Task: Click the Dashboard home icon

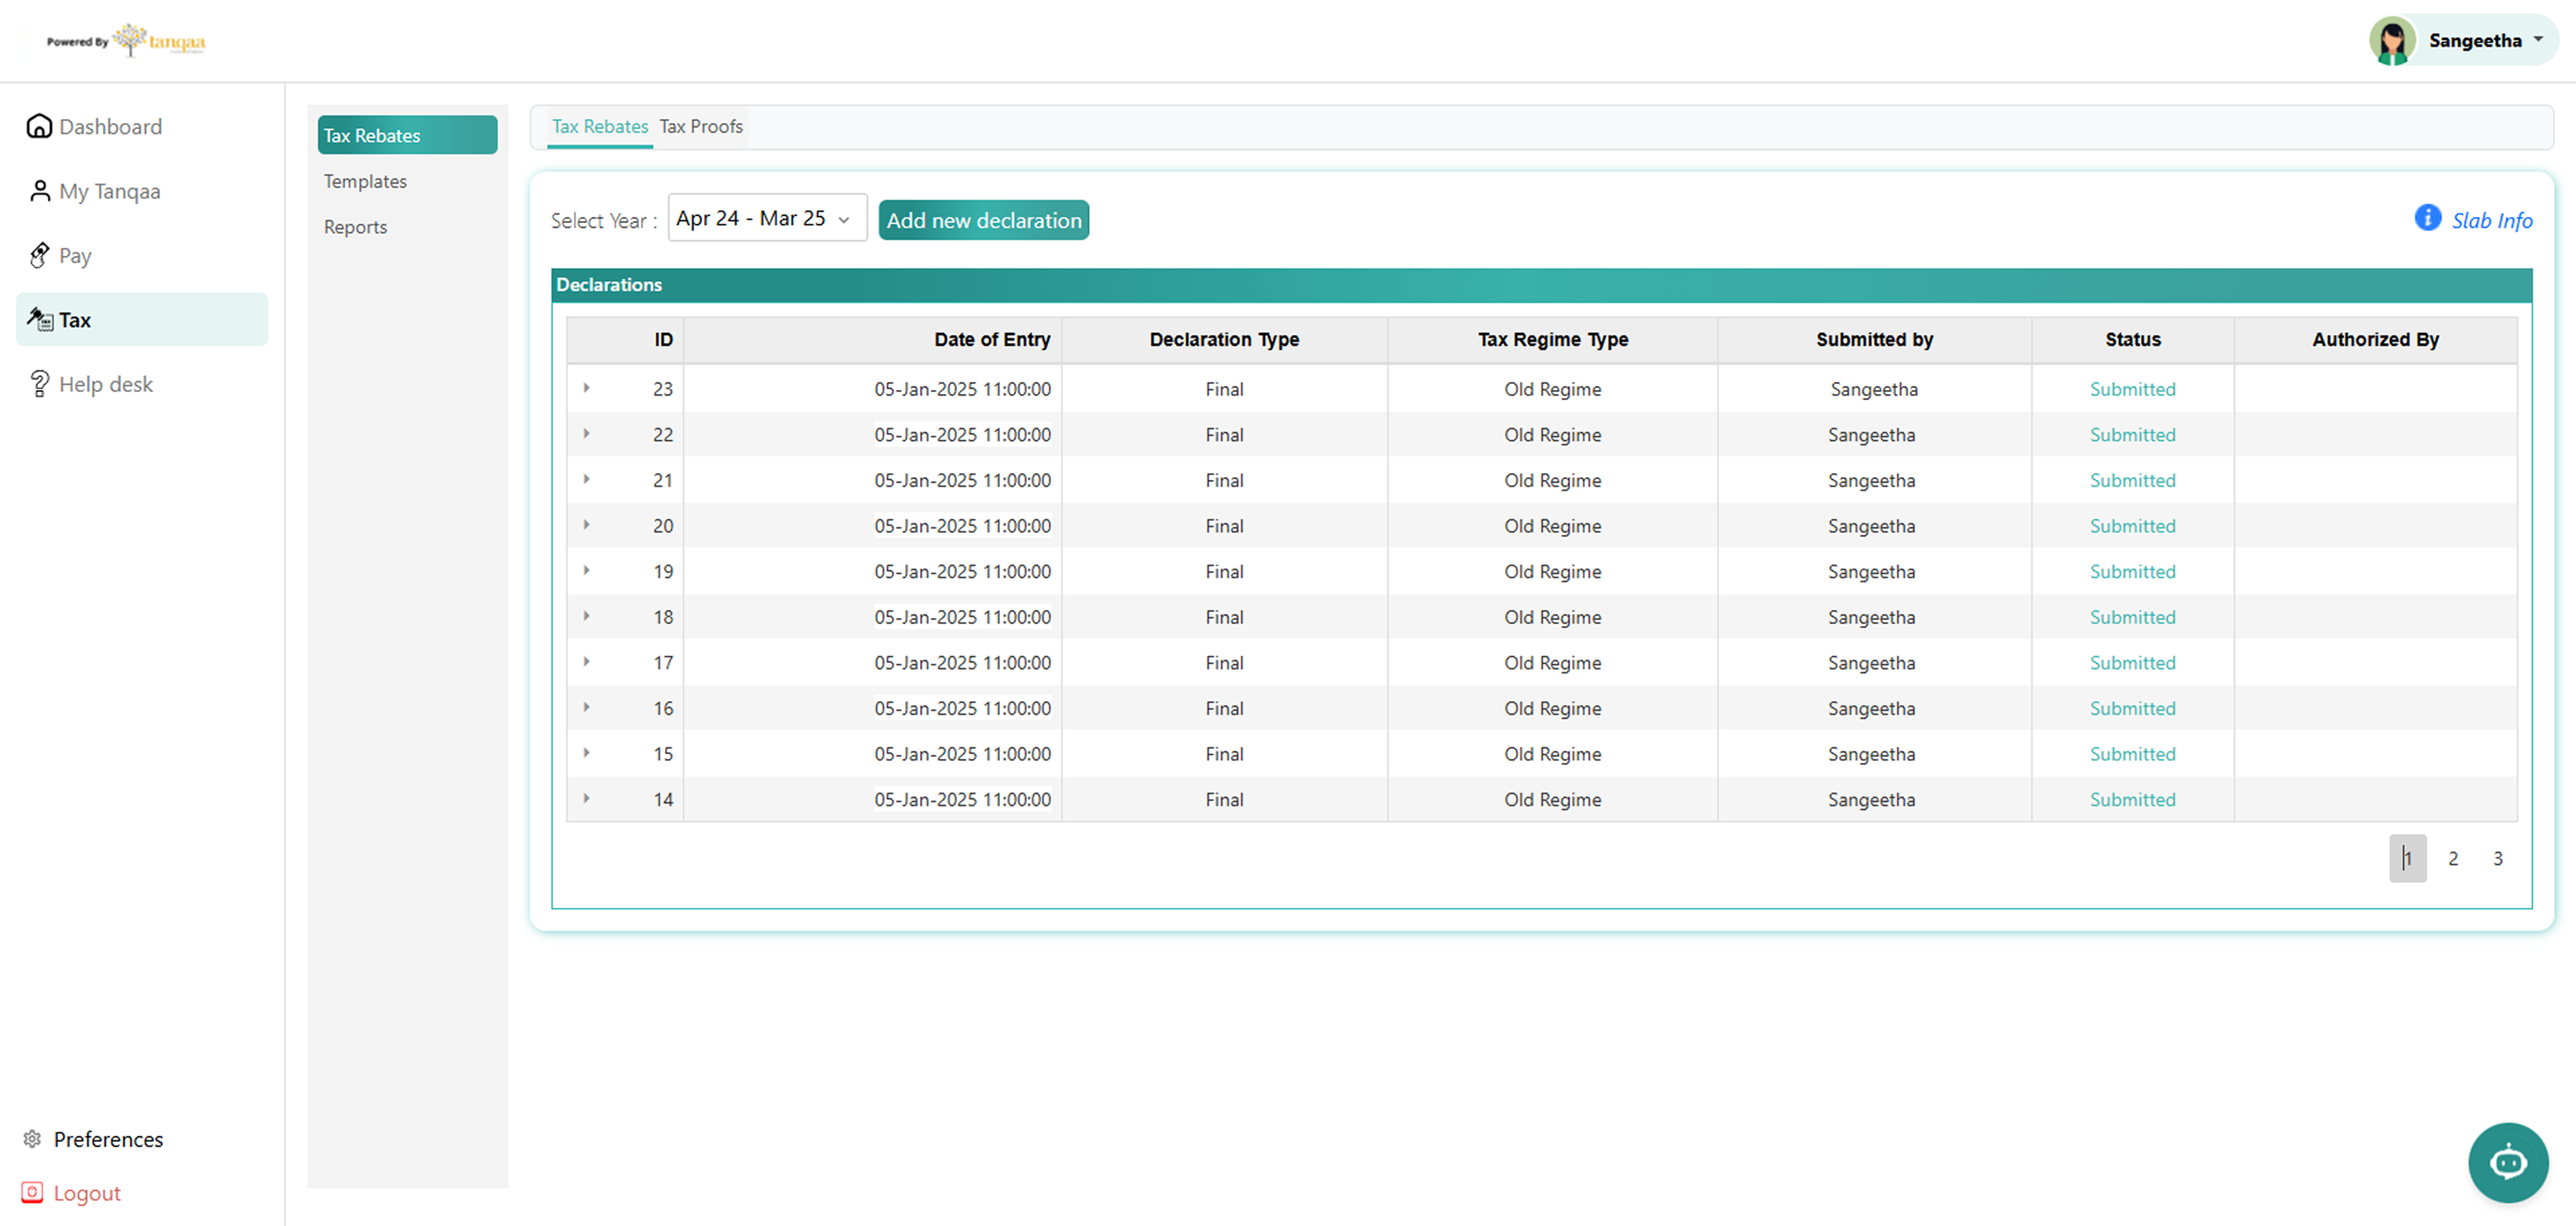Action: [39, 126]
